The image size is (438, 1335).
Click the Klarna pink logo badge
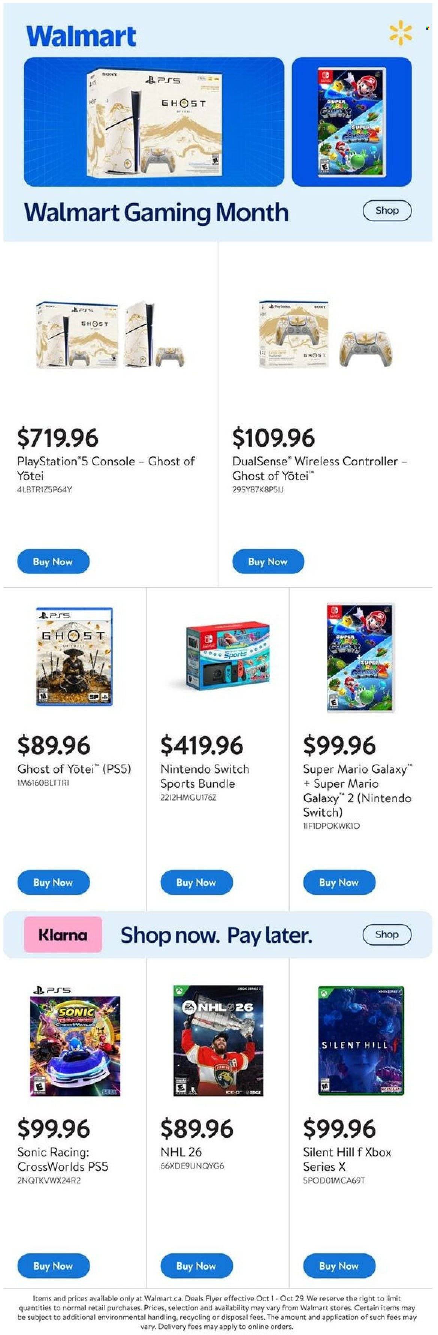[63, 934]
